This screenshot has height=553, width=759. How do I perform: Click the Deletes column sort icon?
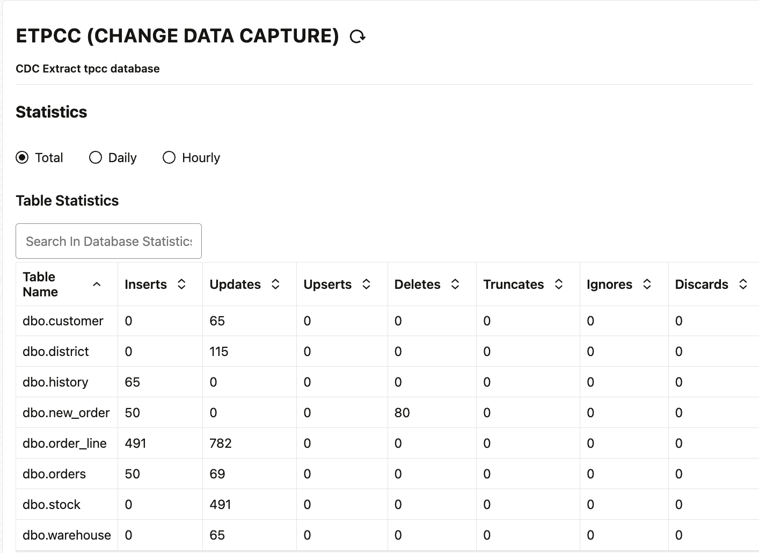[x=455, y=285]
